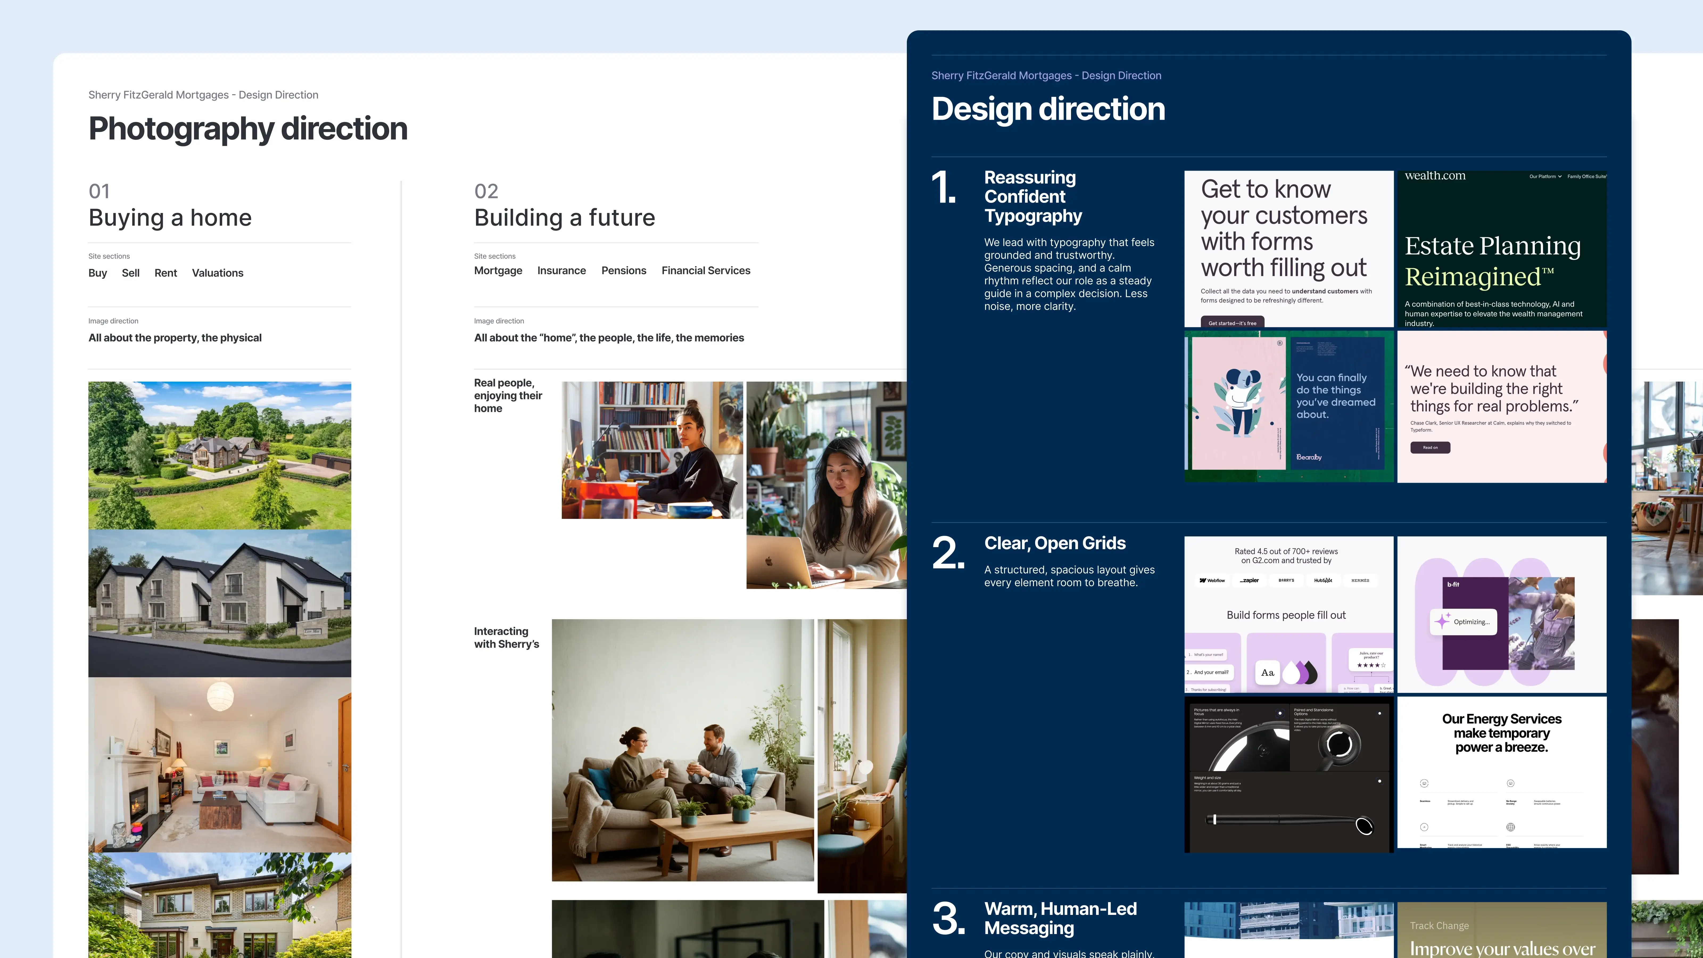1703x958 pixels.
Task: Select the Financial Services site section
Action: (x=705, y=270)
